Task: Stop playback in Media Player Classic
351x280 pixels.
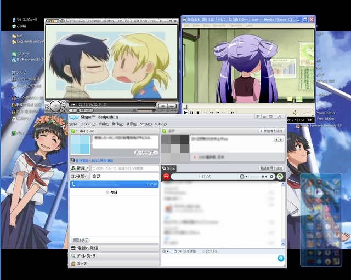Action: click(x=198, y=113)
